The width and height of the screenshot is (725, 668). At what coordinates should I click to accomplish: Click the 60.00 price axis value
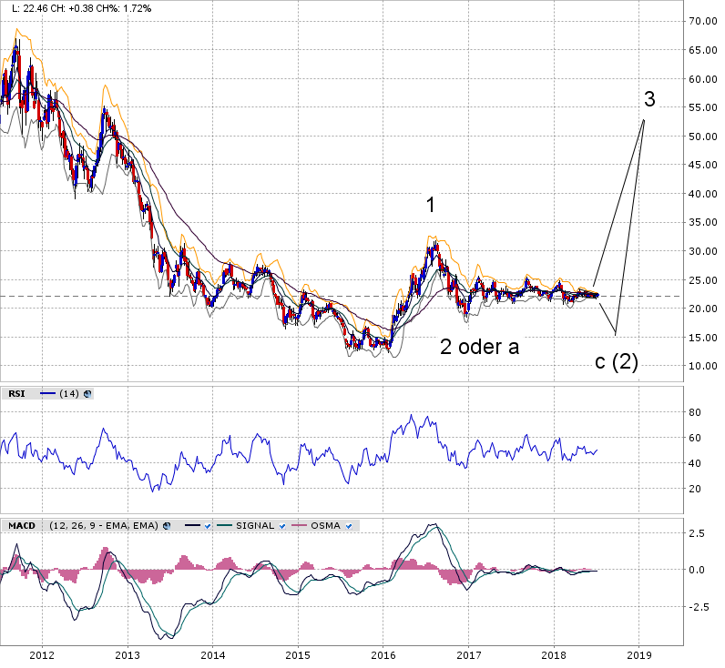click(703, 79)
